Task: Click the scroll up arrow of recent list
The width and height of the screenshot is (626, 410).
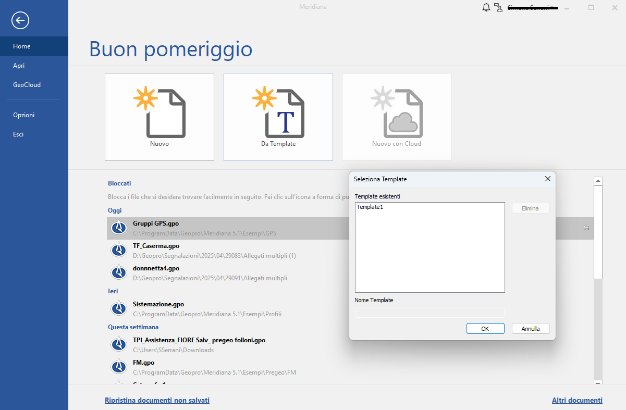Action: click(x=598, y=181)
